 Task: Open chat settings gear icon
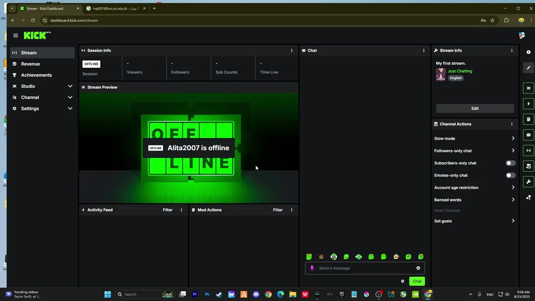pos(403,281)
